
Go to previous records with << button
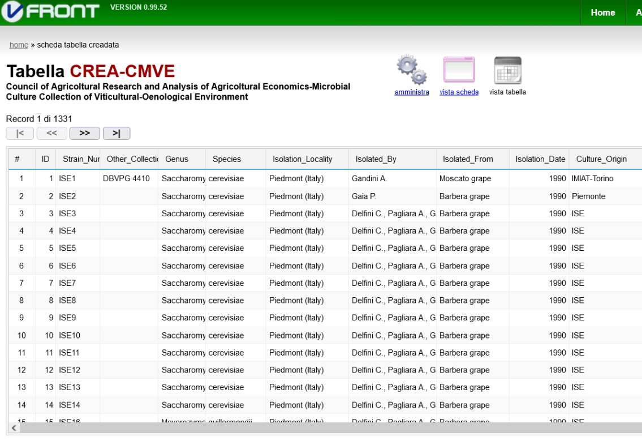tap(52, 133)
